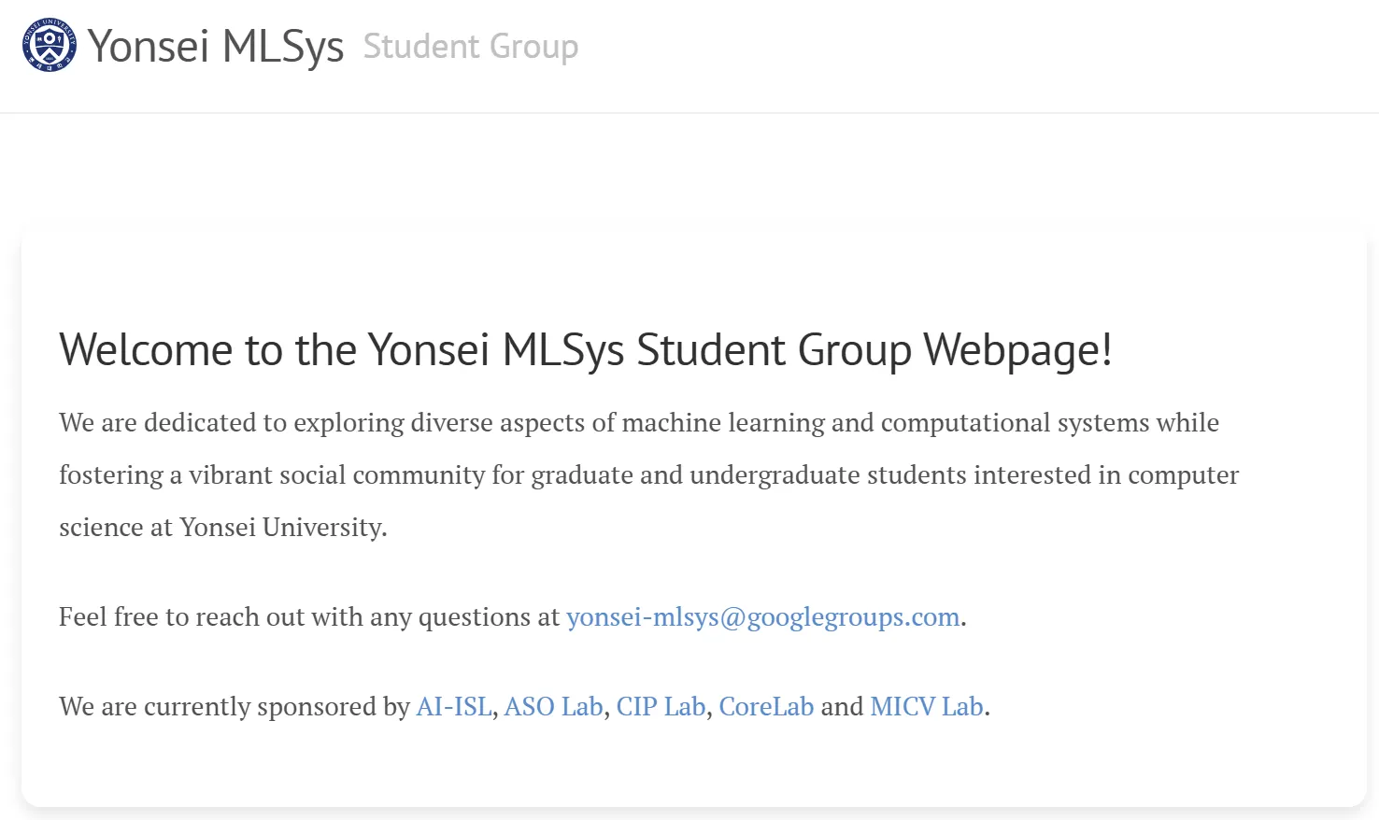
Task: Click the Yonsei University crest logo
Action: [x=50, y=45]
